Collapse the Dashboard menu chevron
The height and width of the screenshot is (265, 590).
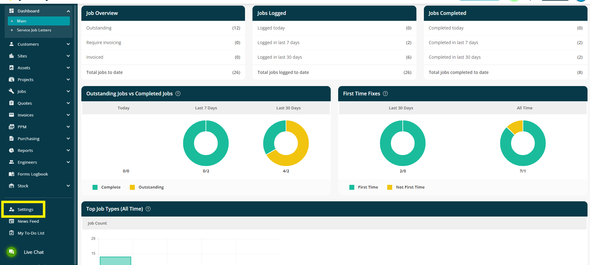pyautogui.click(x=68, y=11)
